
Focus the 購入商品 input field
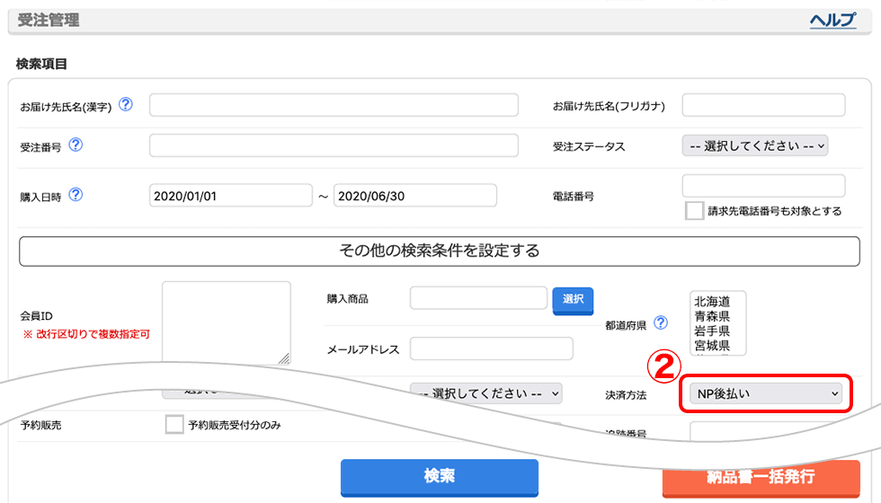478,298
